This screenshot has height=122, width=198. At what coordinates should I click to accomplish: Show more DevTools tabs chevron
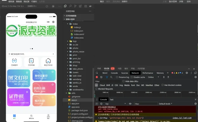click(168, 73)
